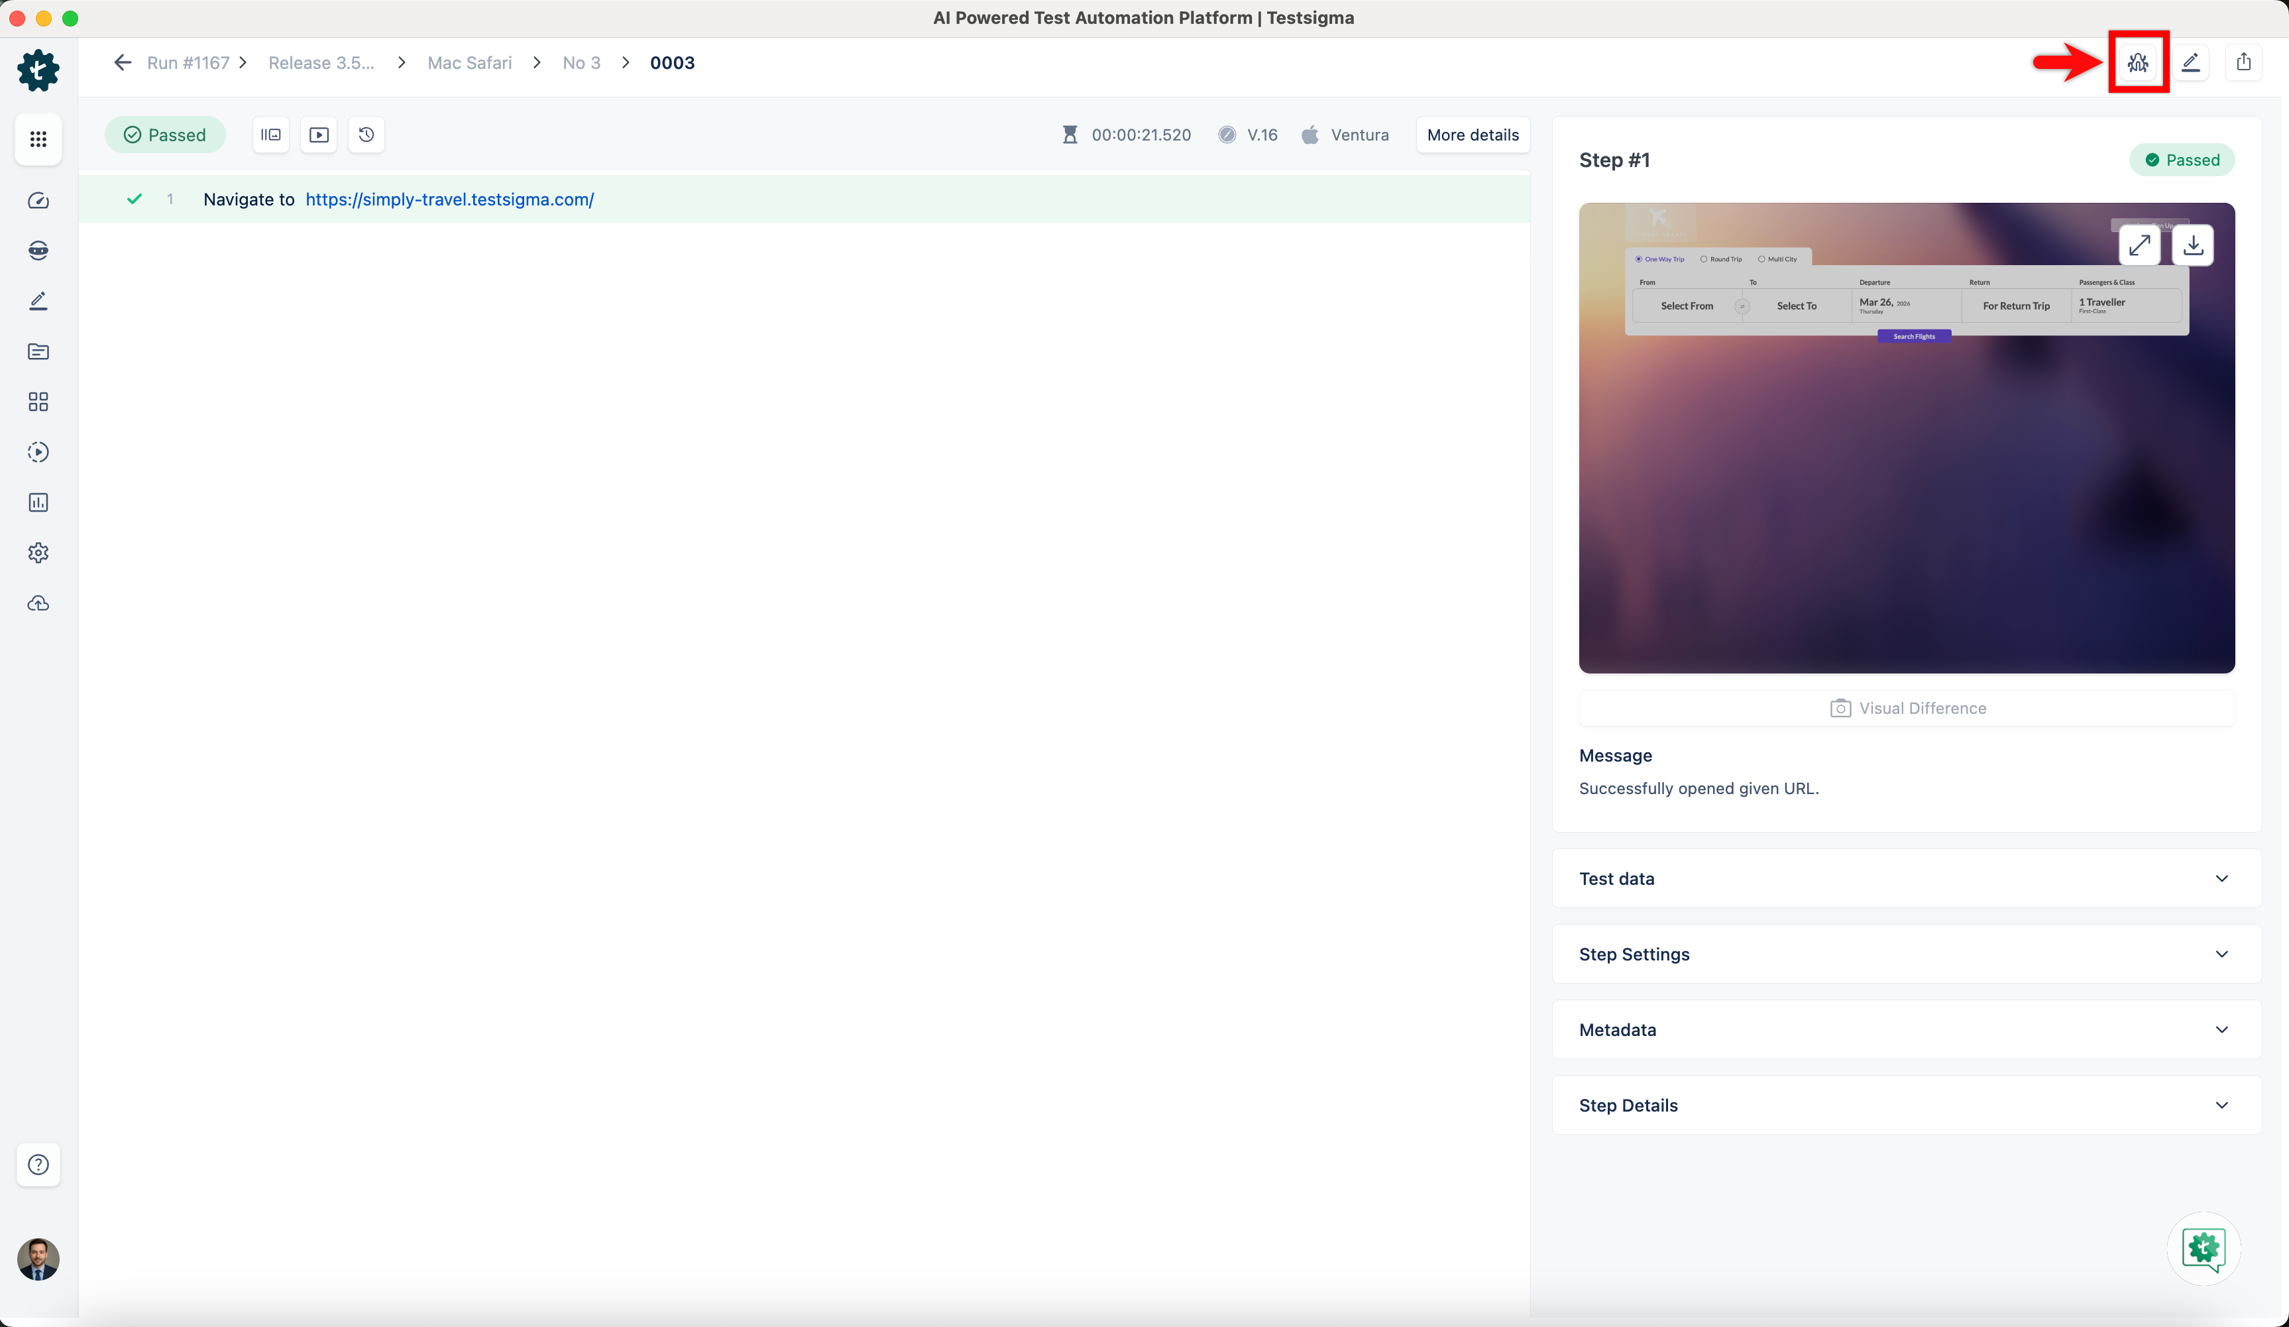Open the simply-travel.testsigma.com link

(449, 199)
